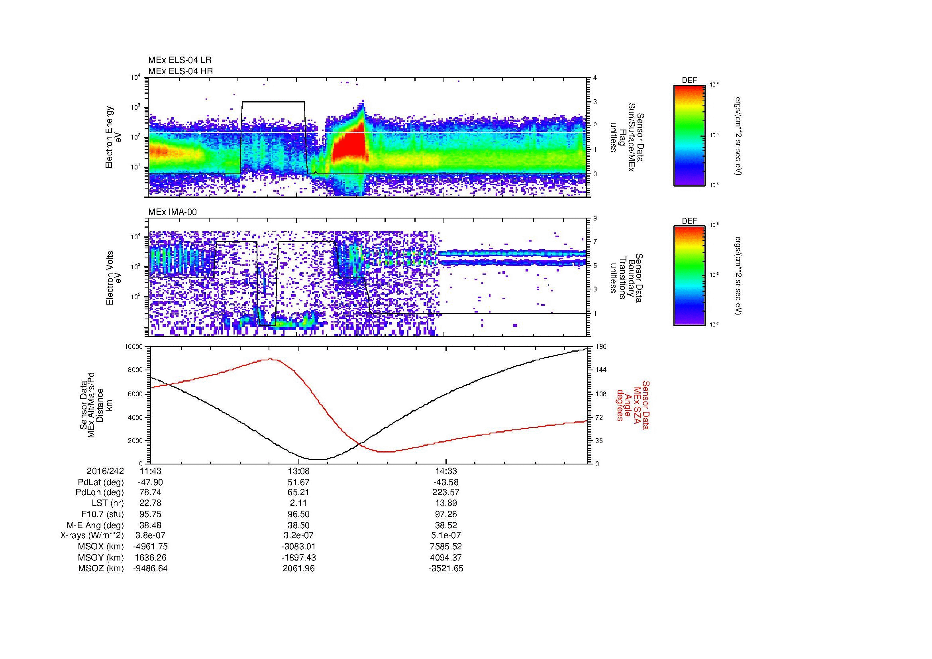Click the 'MEx ELS-04 LR' title

[180, 60]
